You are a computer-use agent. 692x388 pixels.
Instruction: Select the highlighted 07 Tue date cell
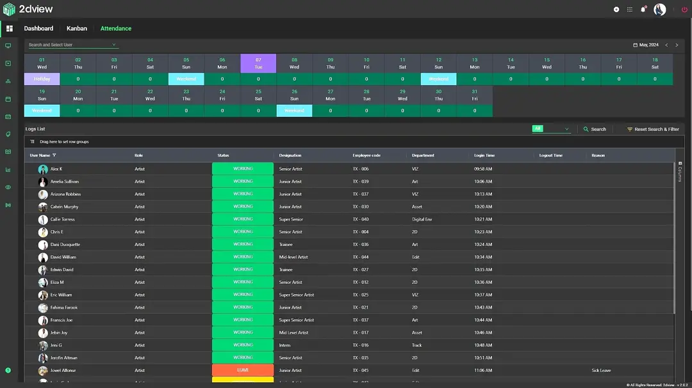pos(258,63)
